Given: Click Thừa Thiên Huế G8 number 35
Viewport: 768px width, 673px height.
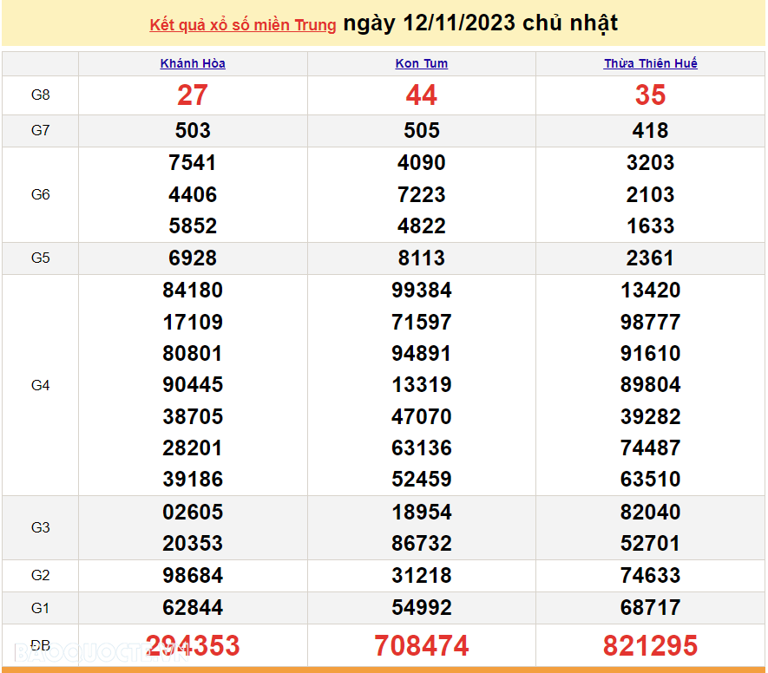Looking at the screenshot, I should 650,95.
